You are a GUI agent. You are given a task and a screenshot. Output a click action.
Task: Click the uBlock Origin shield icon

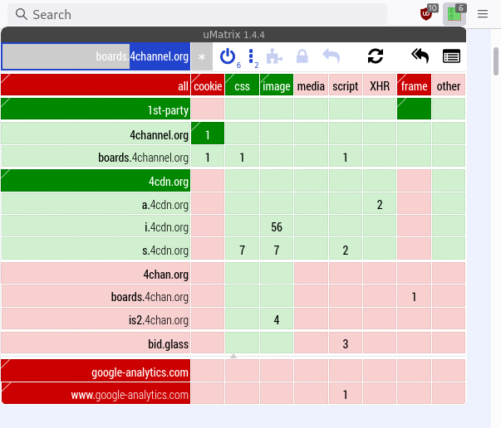426,14
